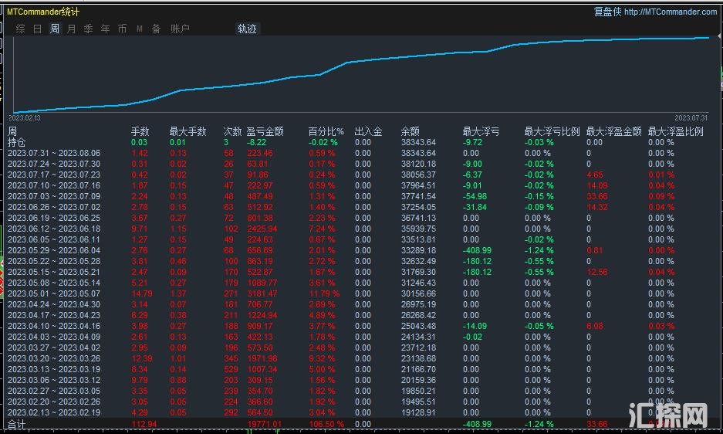The height and width of the screenshot is (434, 723).
Task: Select the 周 weekly statistics tab
Action: 54,29
